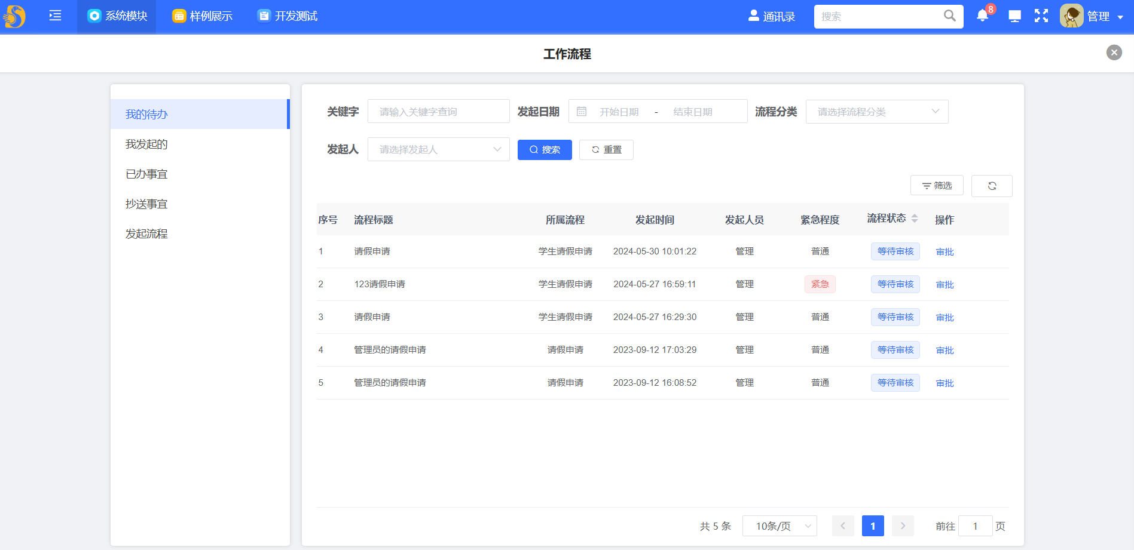Focus the 关键字 keyword input
The width and height of the screenshot is (1134, 550).
[438, 112]
